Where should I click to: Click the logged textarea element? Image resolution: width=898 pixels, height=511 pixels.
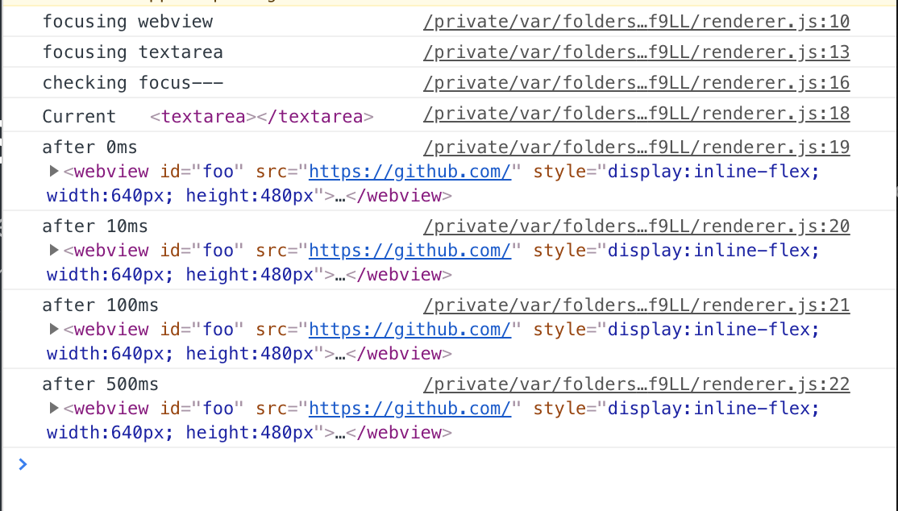coord(262,116)
